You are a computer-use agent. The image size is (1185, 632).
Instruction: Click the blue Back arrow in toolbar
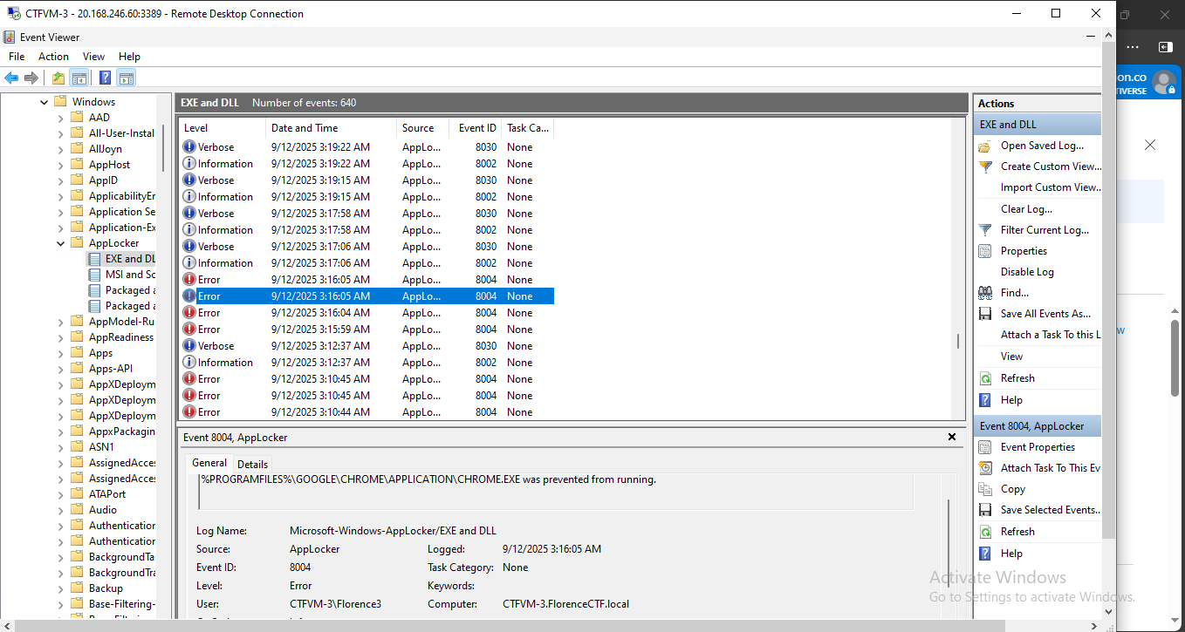(x=11, y=78)
